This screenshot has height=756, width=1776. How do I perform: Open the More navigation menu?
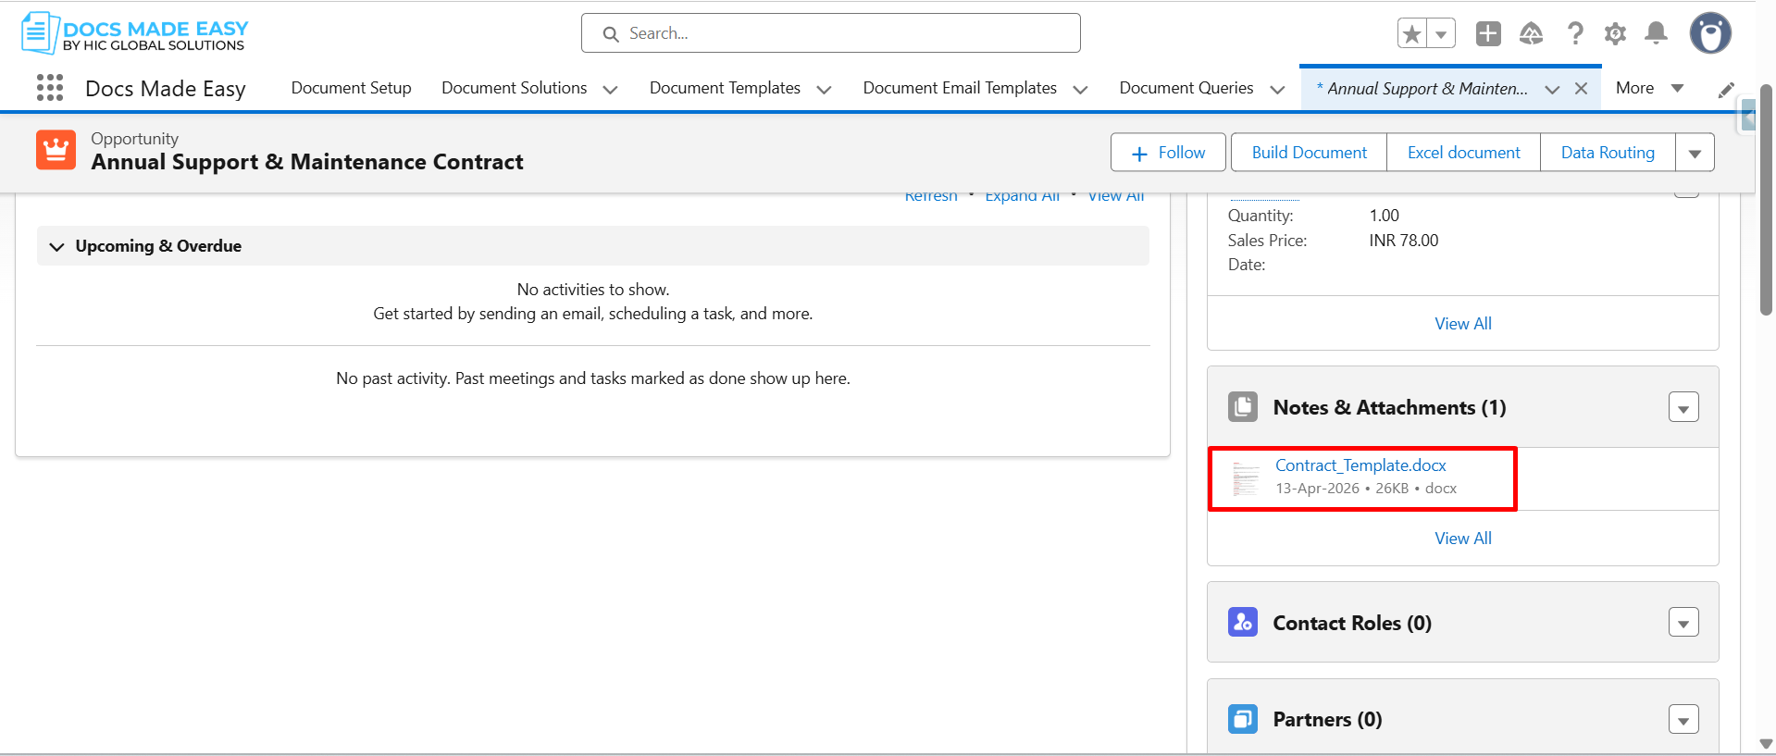(x=1649, y=88)
